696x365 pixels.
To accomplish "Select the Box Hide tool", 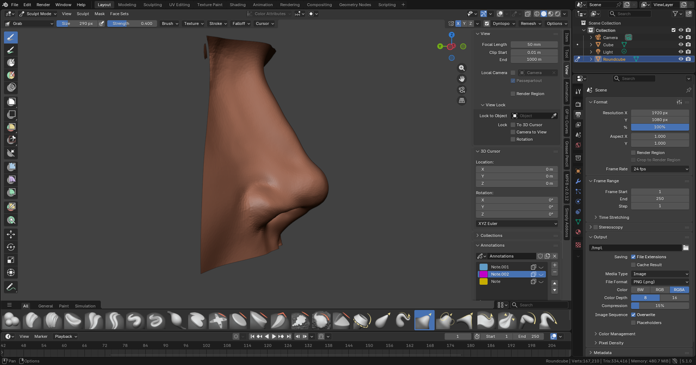I will pos(11,114).
